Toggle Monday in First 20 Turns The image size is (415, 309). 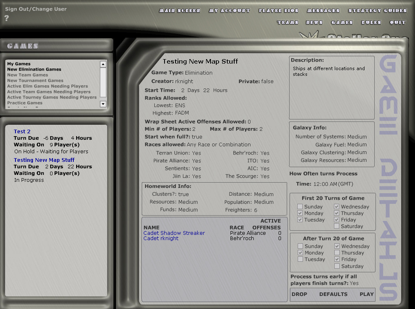pos(300,213)
